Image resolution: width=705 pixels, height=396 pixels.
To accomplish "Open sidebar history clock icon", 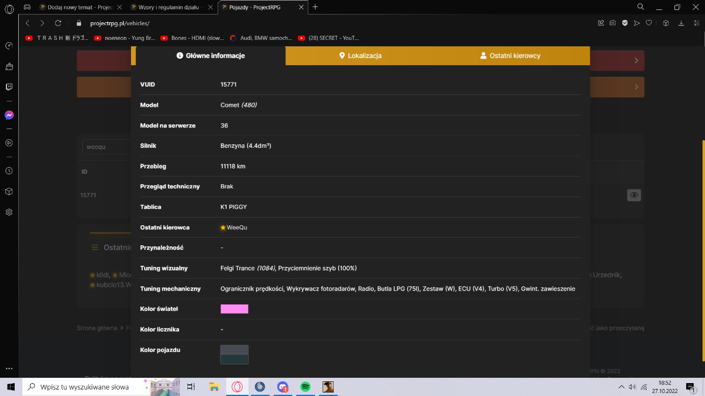I will (9, 171).
